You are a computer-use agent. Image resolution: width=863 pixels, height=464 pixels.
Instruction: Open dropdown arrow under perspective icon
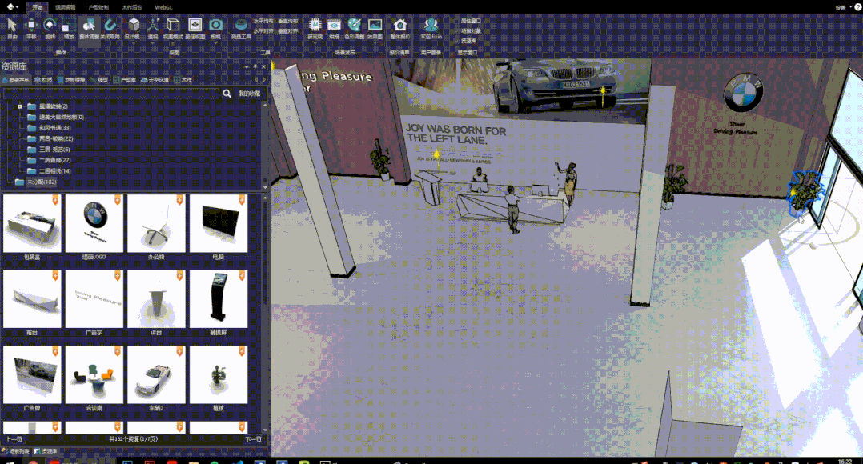153,42
